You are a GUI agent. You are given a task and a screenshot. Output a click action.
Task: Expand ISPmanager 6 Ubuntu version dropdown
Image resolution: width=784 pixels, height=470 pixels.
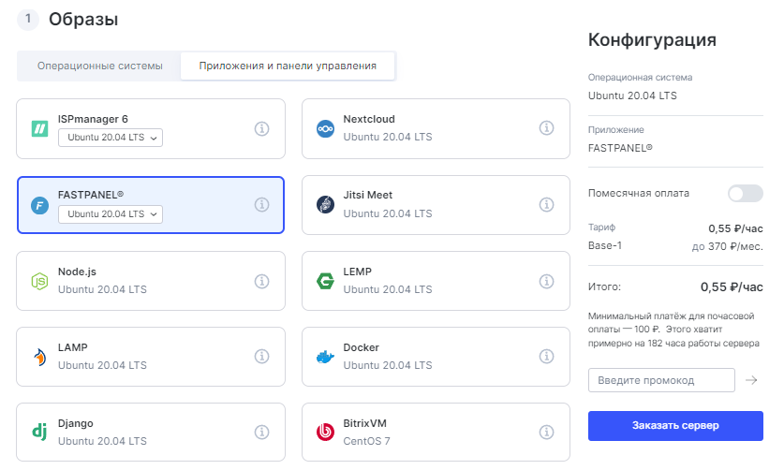point(111,139)
